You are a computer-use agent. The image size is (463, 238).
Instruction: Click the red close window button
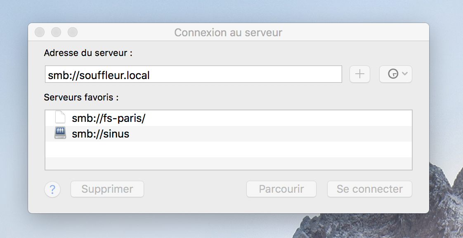40,32
